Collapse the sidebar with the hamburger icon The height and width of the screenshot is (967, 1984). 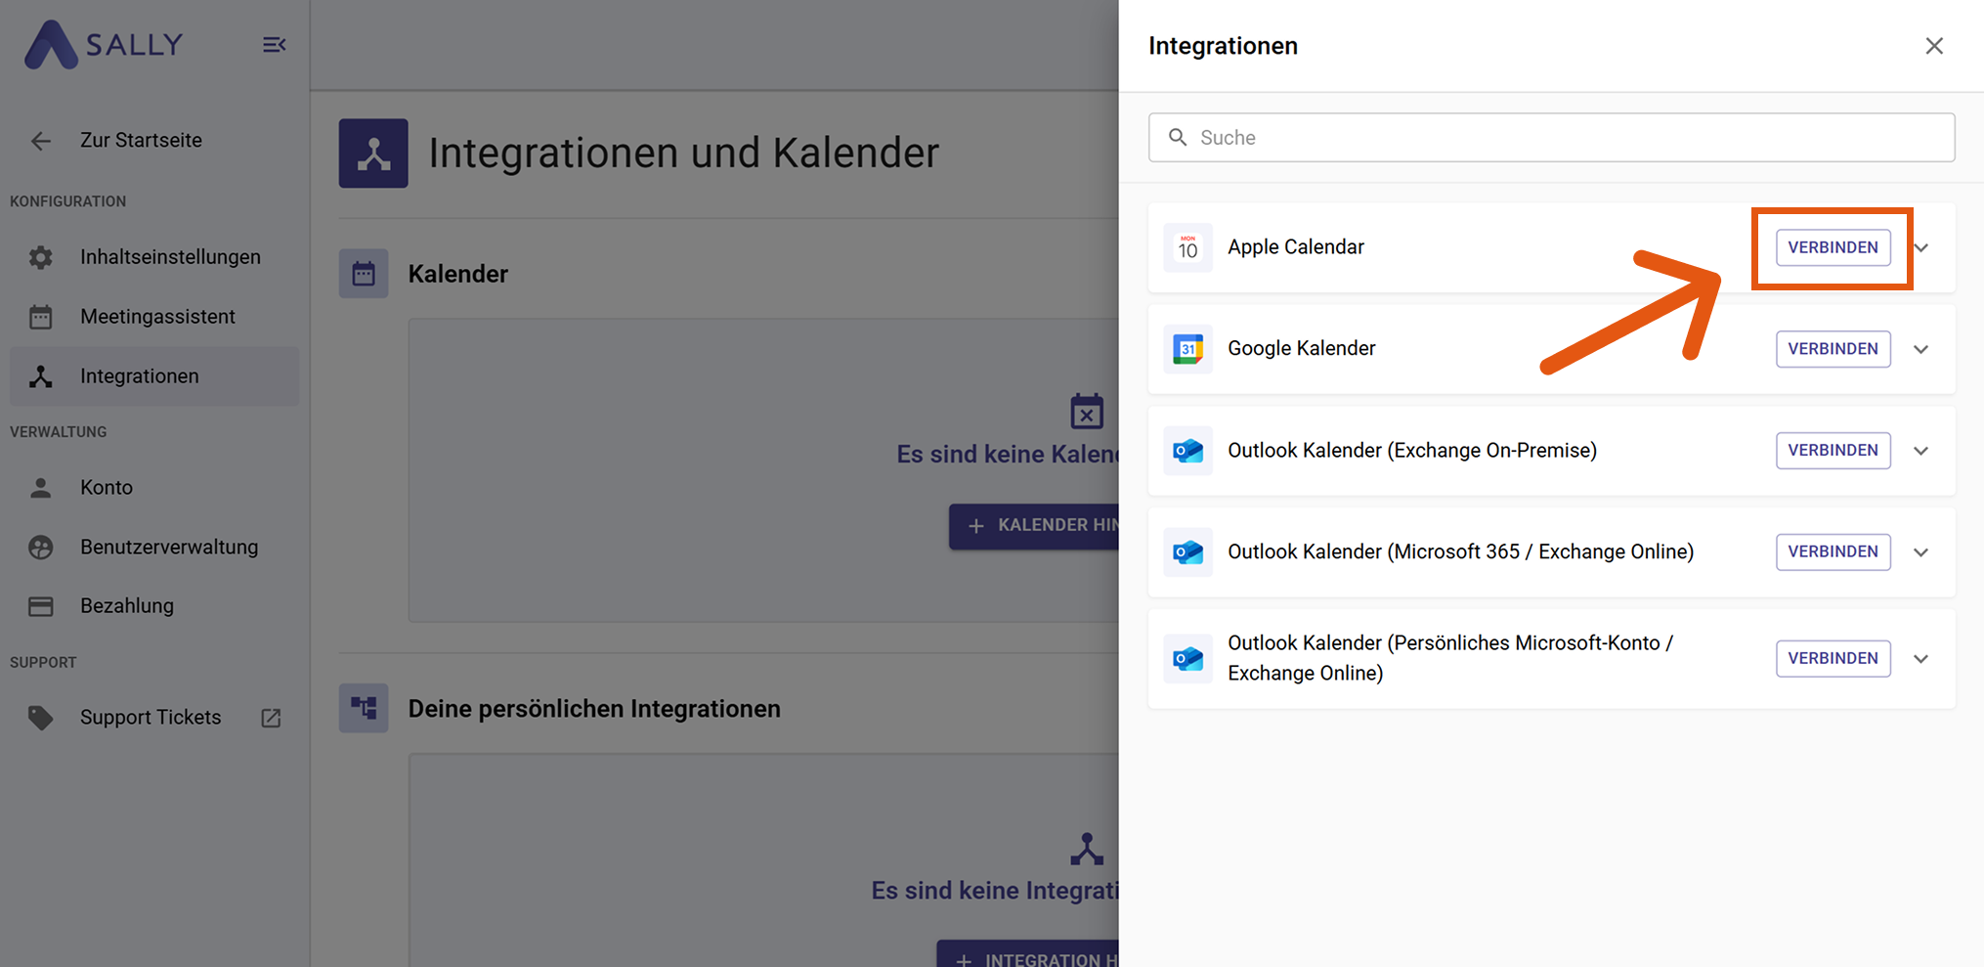click(274, 44)
